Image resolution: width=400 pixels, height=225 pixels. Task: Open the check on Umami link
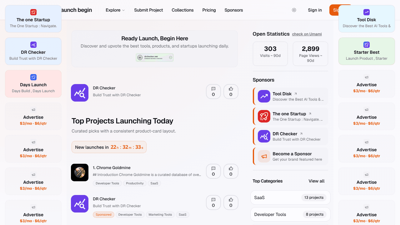pos(307,34)
